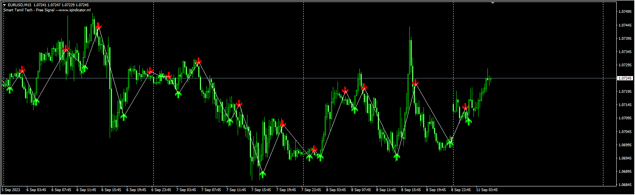Click the 7 Sep 23:45 time label
Viewport: 635px width, 195px height.
coord(311,190)
